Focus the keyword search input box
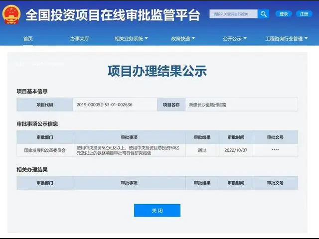 233,14
